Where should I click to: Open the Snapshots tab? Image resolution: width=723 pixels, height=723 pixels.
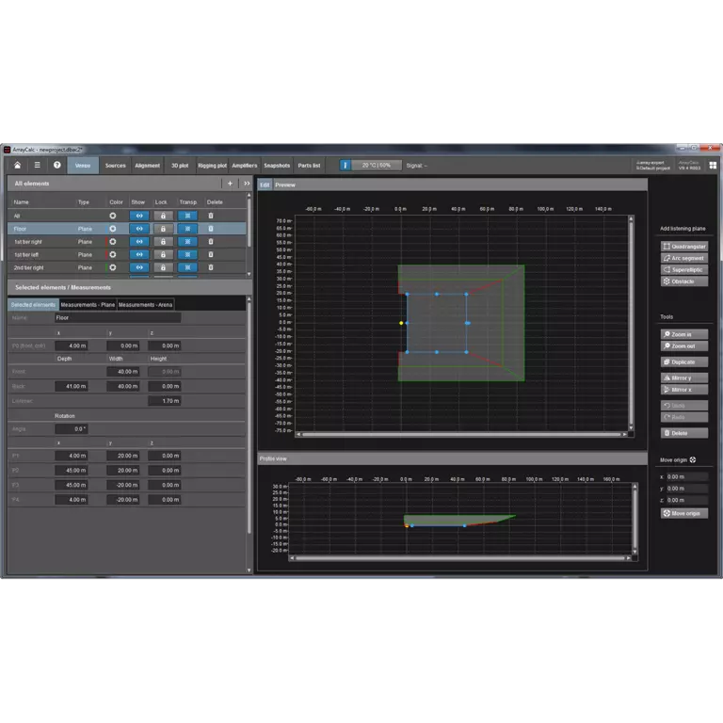(x=277, y=166)
